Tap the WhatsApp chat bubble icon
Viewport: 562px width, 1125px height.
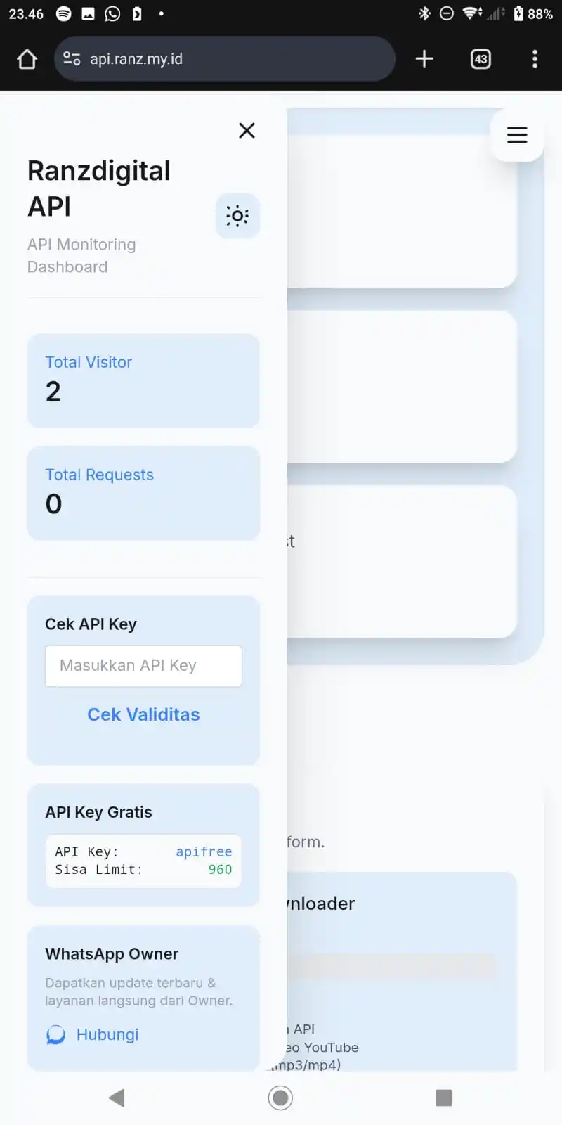pos(55,1035)
